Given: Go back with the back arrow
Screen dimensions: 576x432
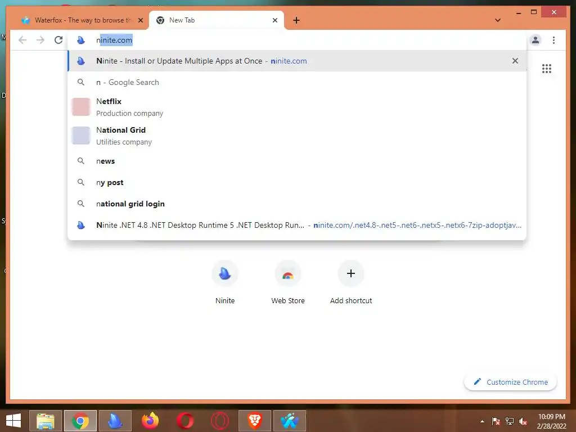Looking at the screenshot, I should [x=22, y=40].
